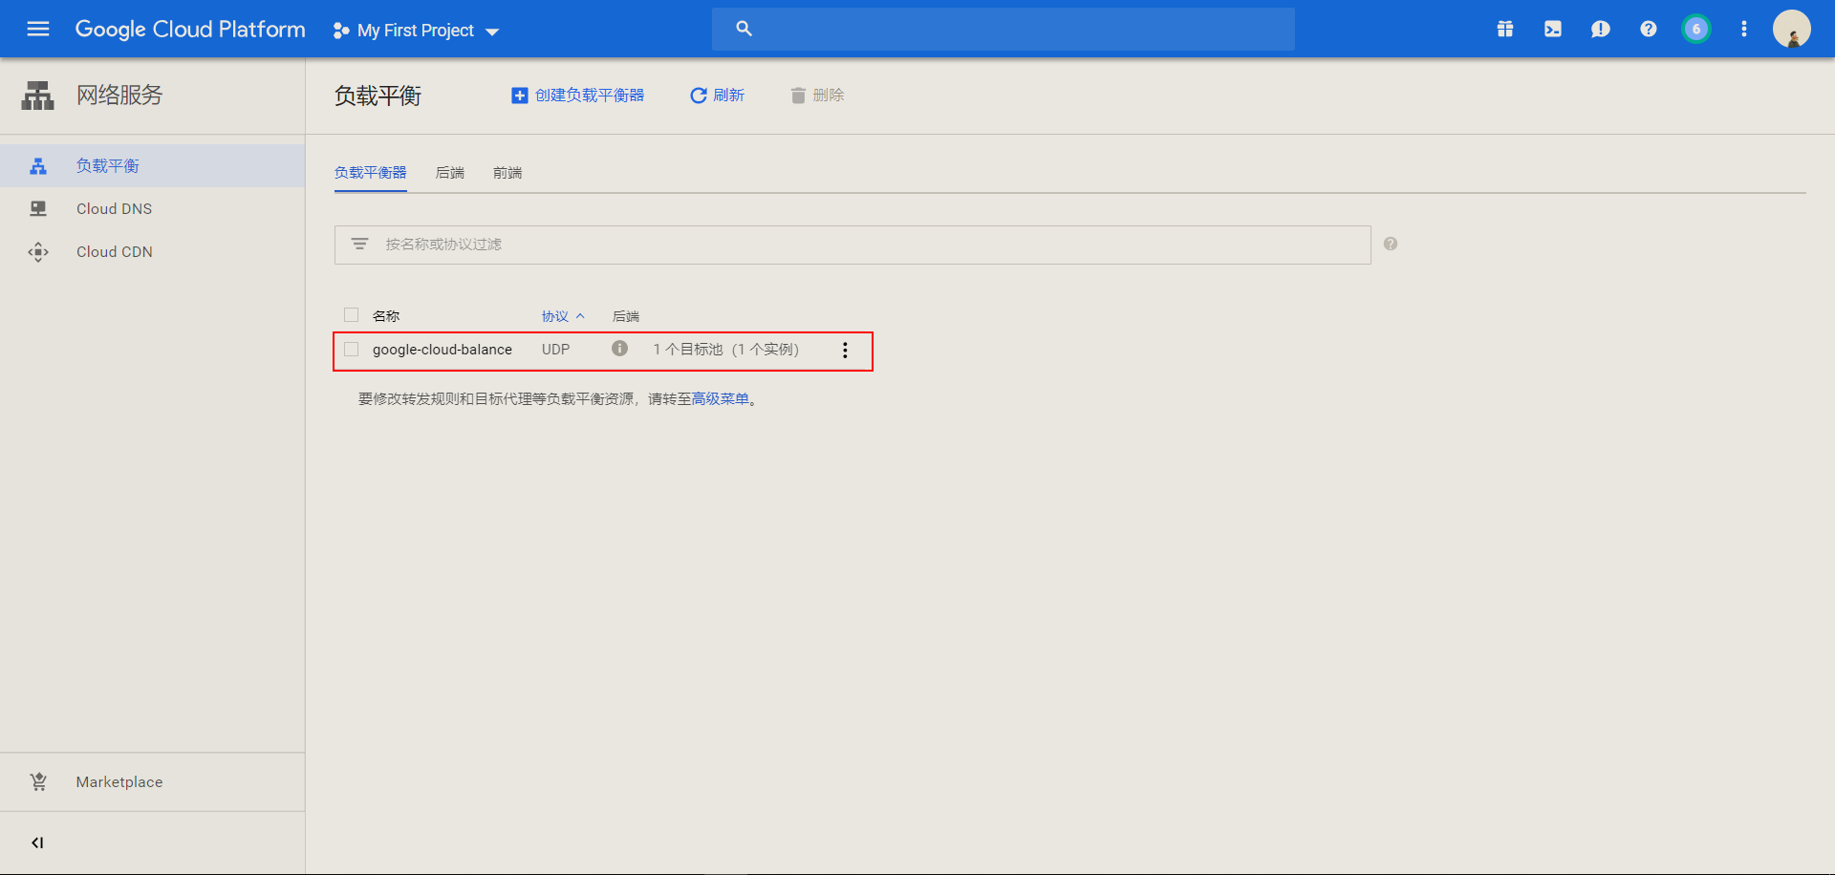Screen dimensions: 1835x875
Task: Click the info icon in google-cloud-balance row
Action: pos(620,349)
